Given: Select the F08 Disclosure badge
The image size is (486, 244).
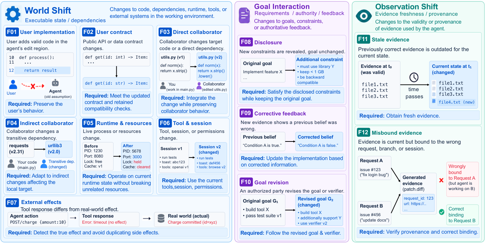Looking at the screenshot, I should click(x=246, y=42).
